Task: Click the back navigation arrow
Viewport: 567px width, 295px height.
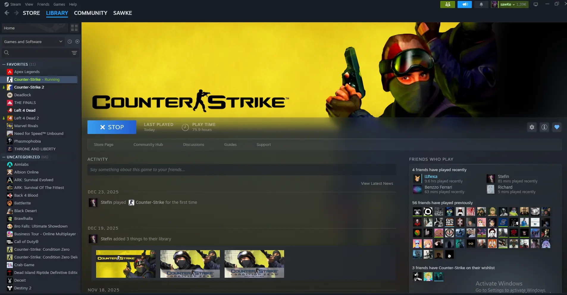Action: pyautogui.click(x=7, y=13)
